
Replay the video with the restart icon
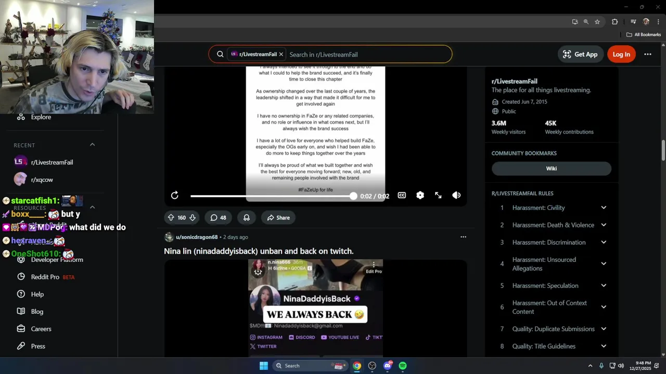click(175, 195)
